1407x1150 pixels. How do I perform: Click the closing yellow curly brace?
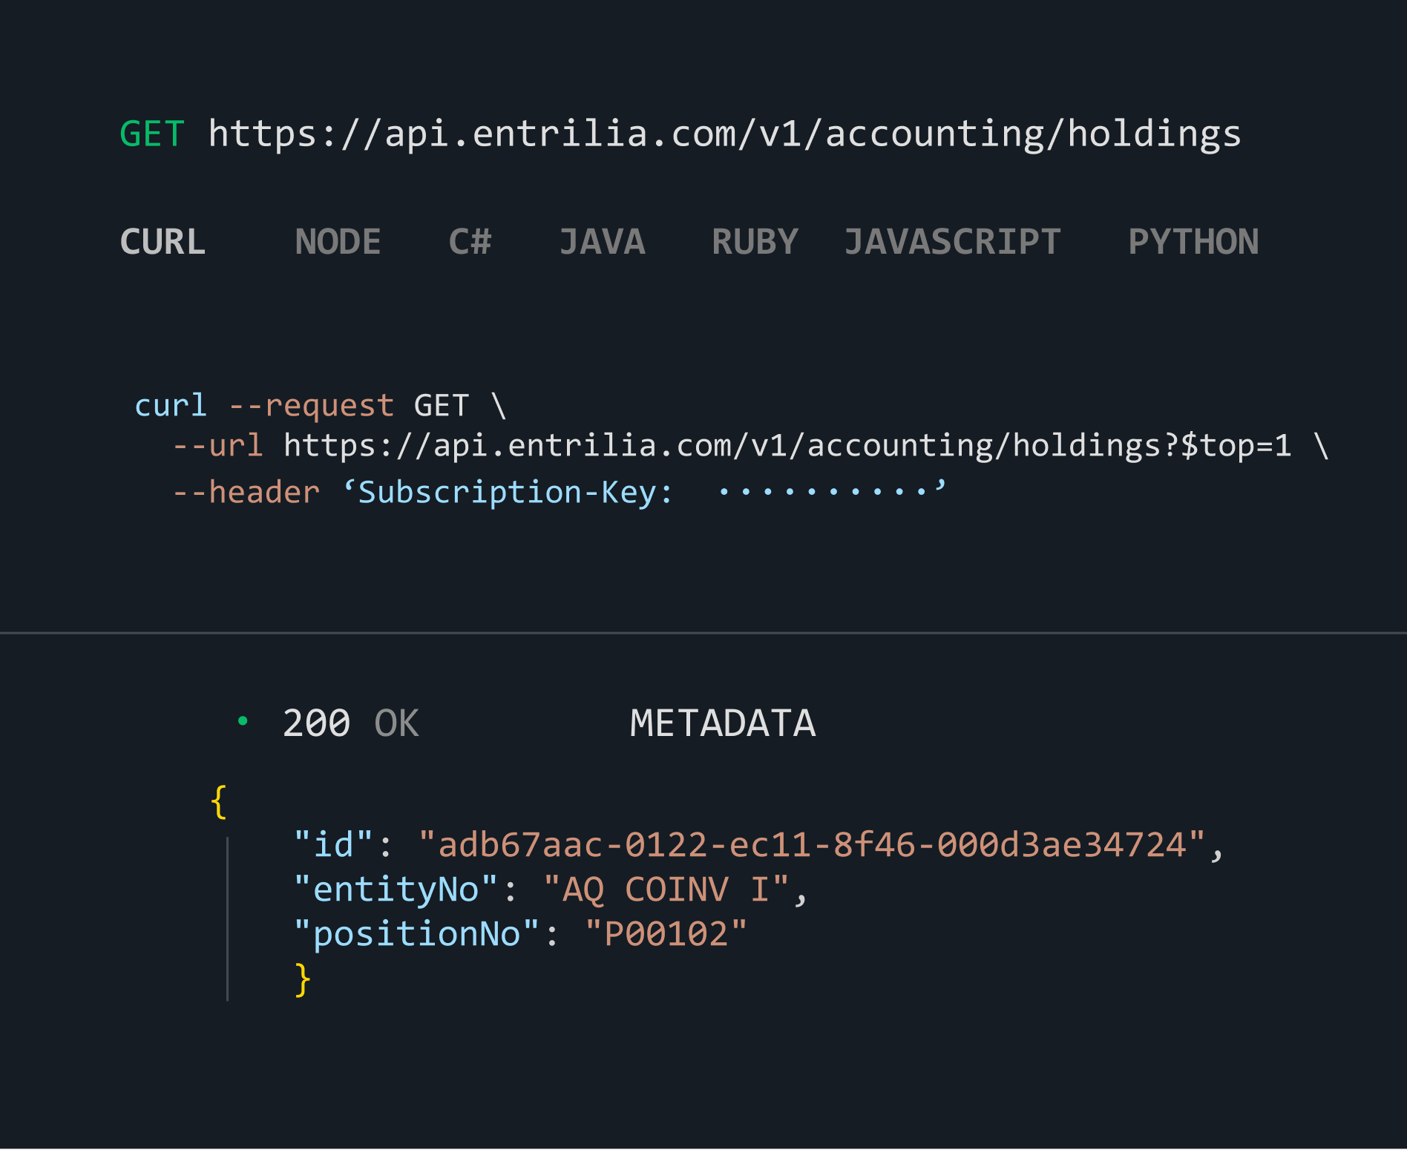(x=302, y=980)
